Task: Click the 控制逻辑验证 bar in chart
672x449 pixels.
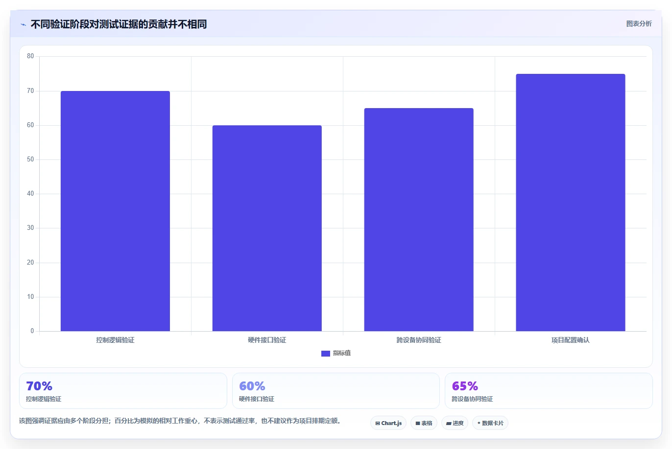Action: (x=115, y=211)
